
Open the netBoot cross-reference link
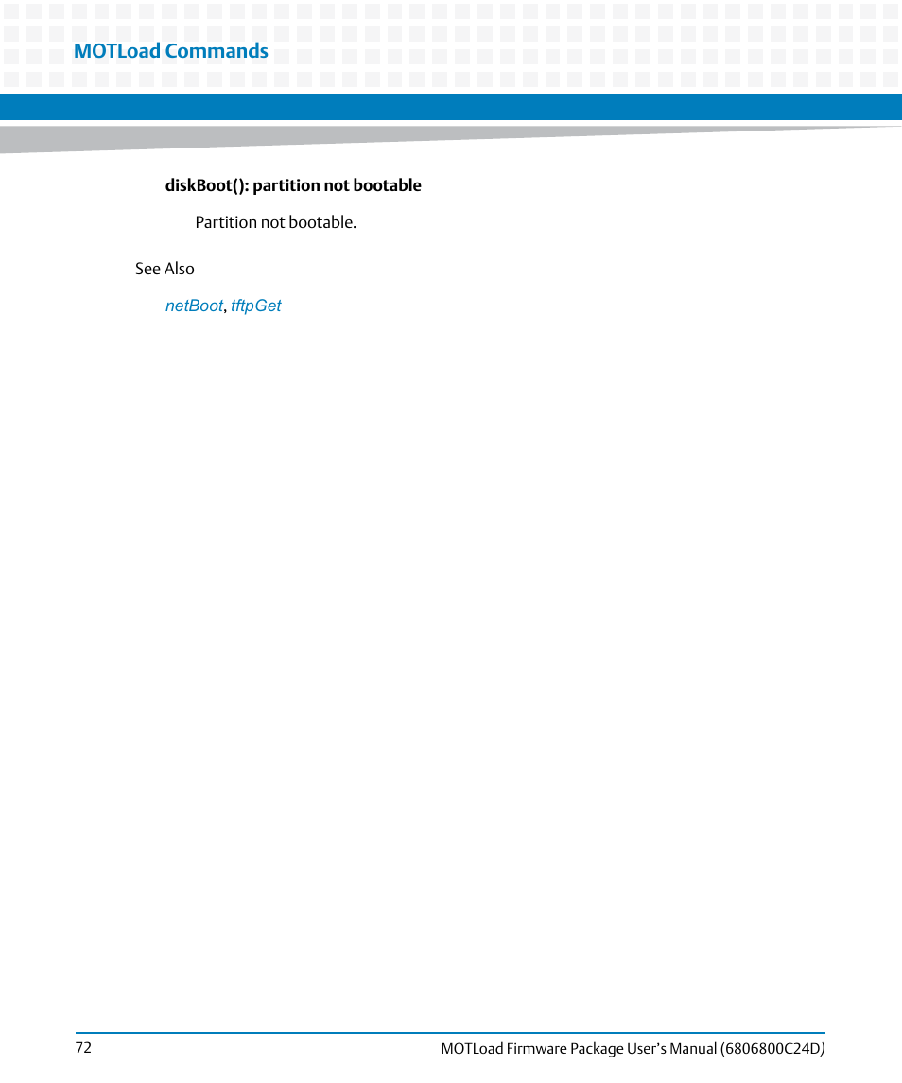click(x=194, y=306)
